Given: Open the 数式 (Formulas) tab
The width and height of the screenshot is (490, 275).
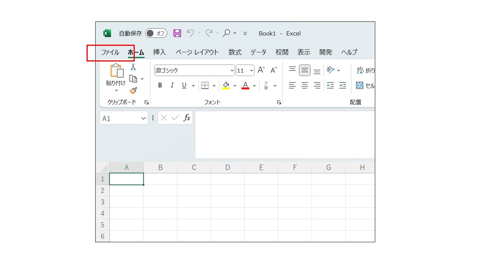Looking at the screenshot, I should click(235, 52).
